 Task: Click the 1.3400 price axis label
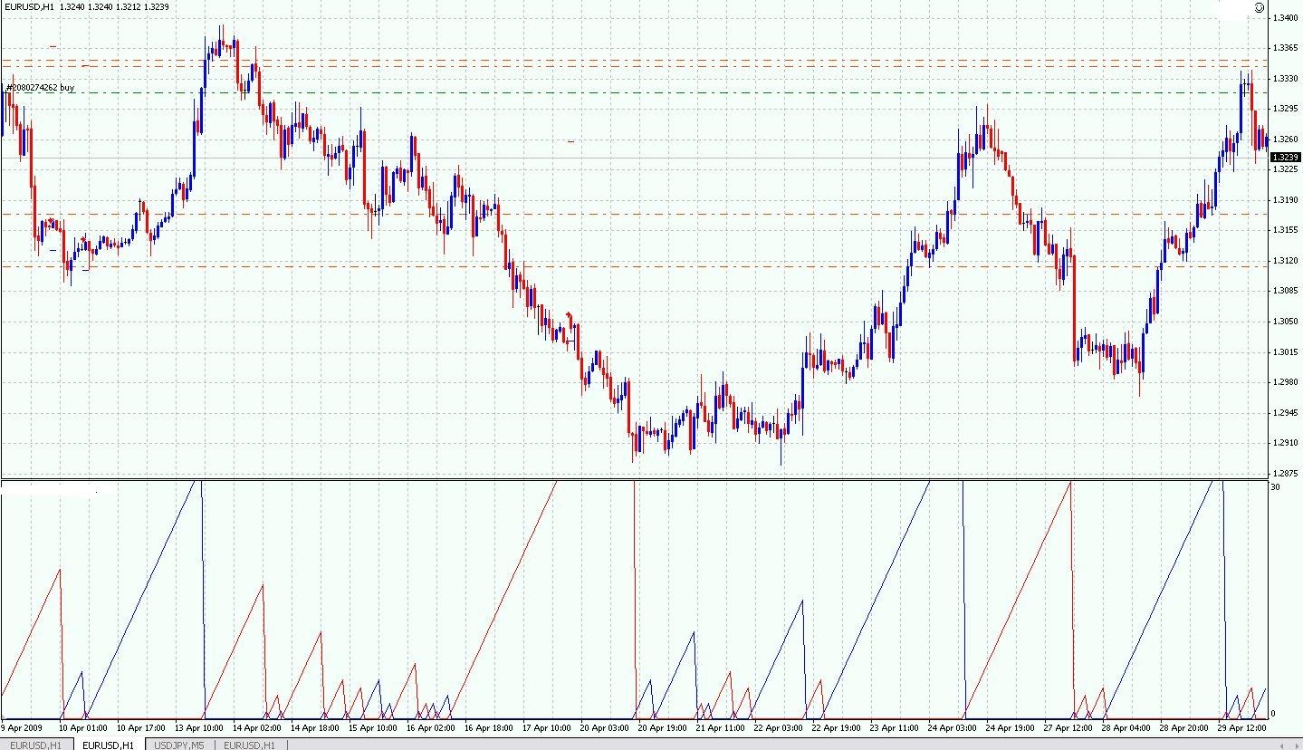[x=1286, y=17]
